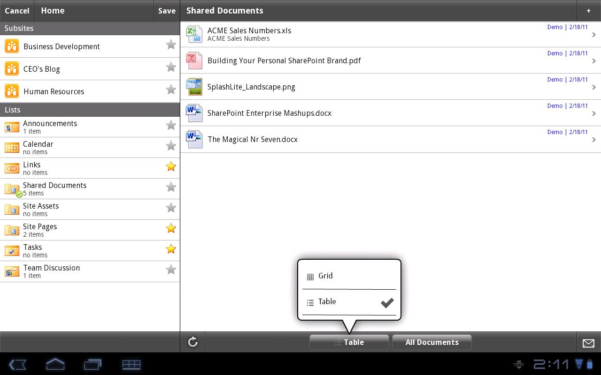Screen dimensions: 601x375
Task: Save the favorites changes
Action: coord(167,10)
